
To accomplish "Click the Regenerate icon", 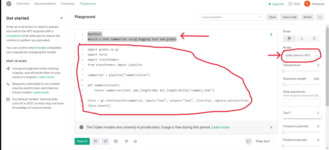I will pyautogui.click(x=105, y=141).
